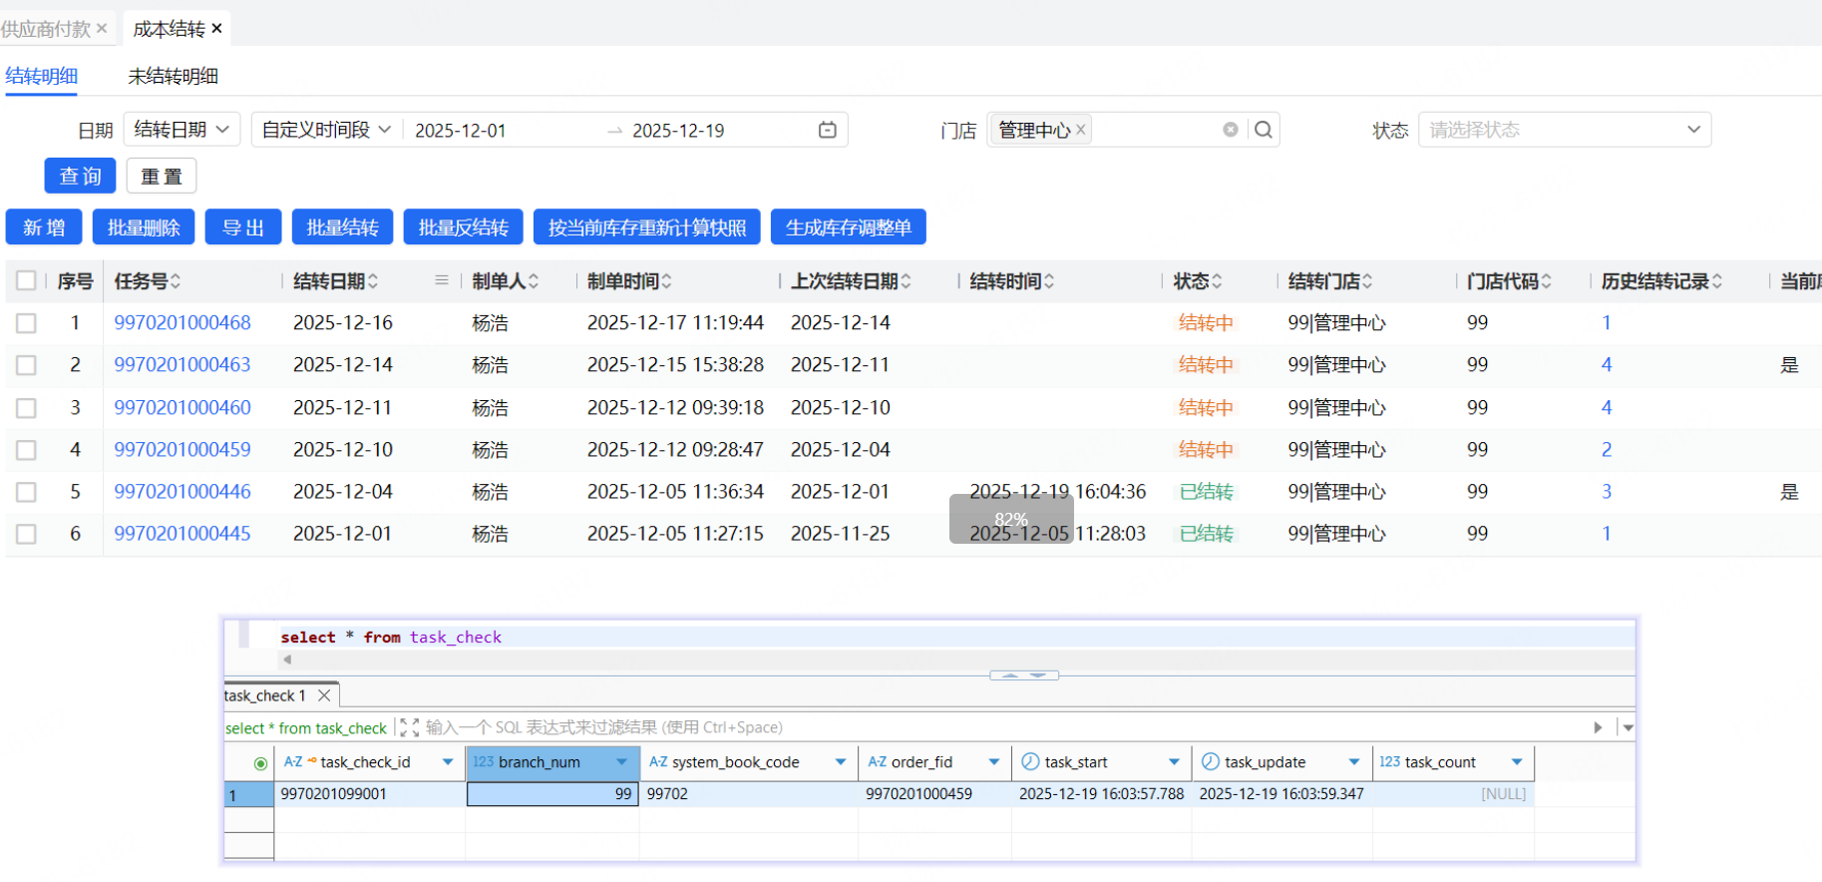1822x882 pixels.
Task: Close the task_check 1 result tab
Action: click(x=324, y=695)
